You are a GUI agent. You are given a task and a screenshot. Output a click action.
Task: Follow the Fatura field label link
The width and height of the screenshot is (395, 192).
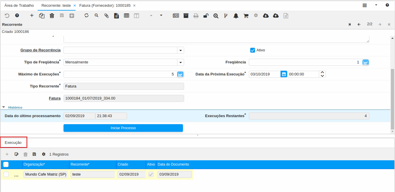(55, 98)
